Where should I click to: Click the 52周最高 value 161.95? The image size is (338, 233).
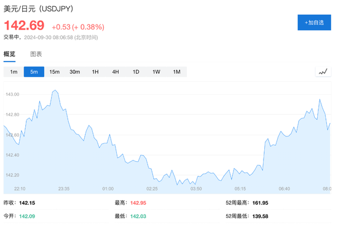(x=260, y=203)
